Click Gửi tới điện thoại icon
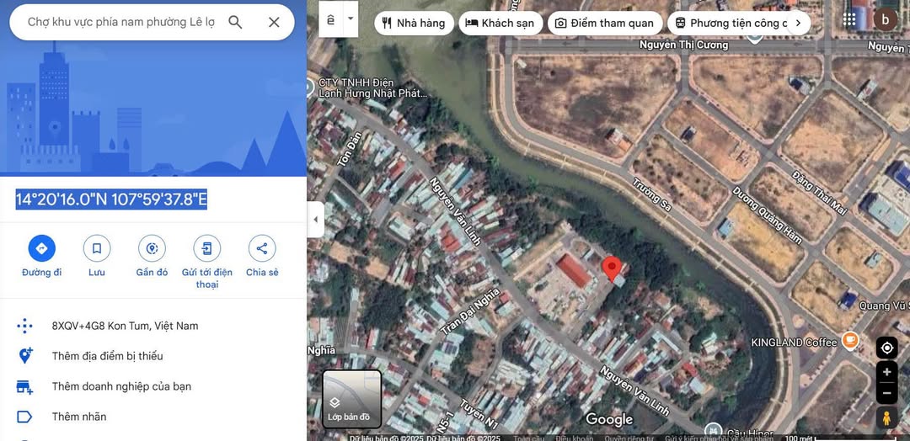Screen dimensions: 910x441 (x=206, y=248)
